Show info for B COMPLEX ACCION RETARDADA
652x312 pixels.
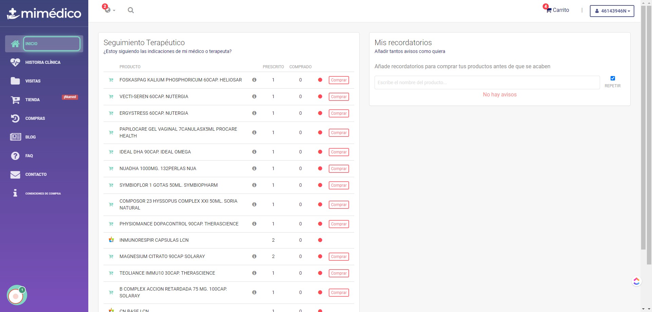[254, 292]
